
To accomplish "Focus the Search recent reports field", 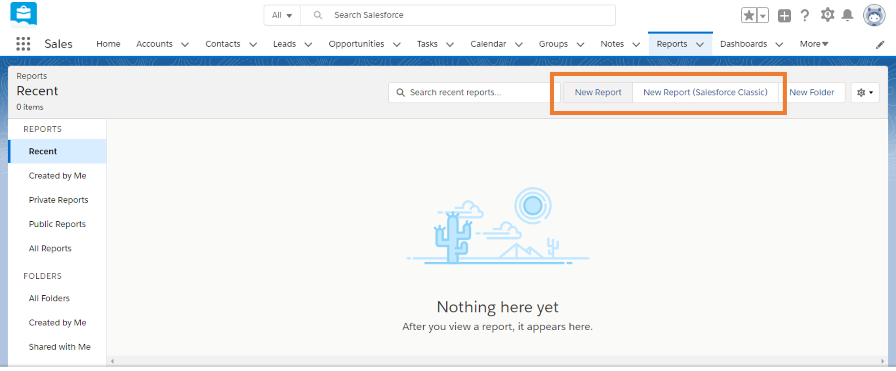I will coord(474,92).
